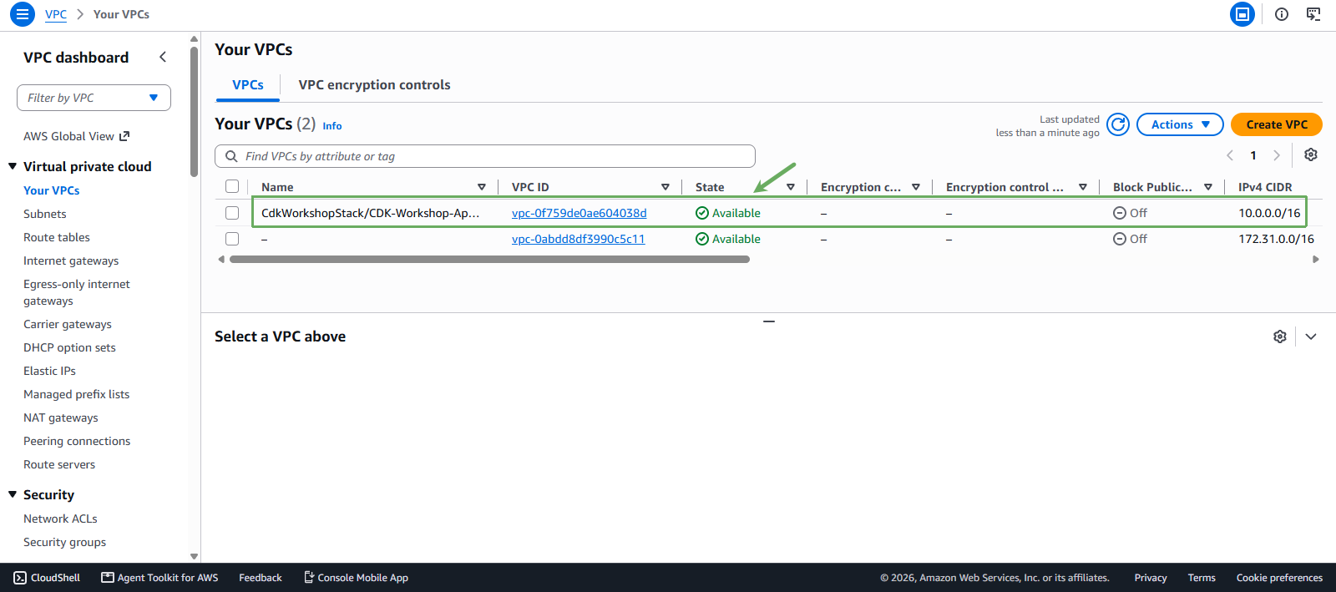The width and height of the screenshot is (1336, 592).
Task: Collapse the Security section
Action: click(x=13, y=494)
